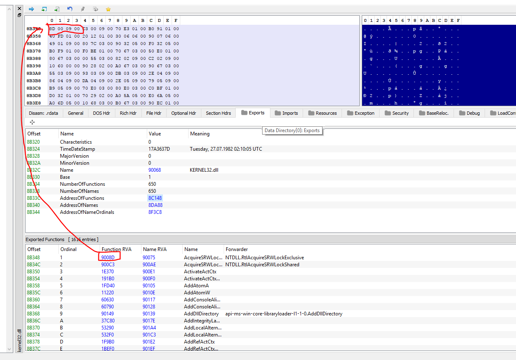Follow the AddressOfFunctions value 8C148
The image size is (516, 360).
[155, 198]
